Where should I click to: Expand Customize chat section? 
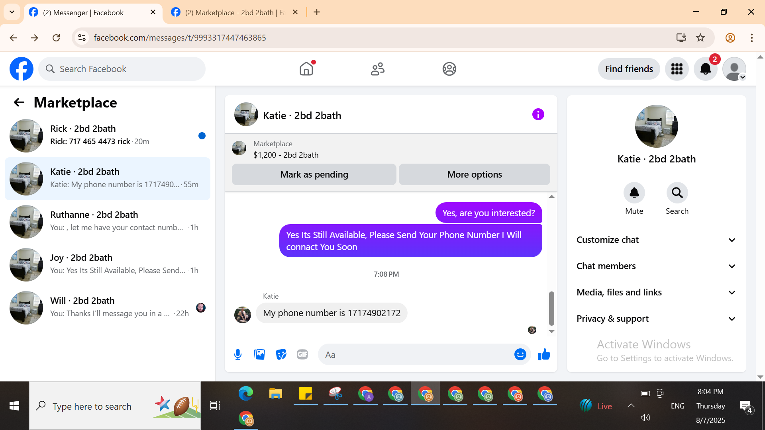(x=656, y=240)
